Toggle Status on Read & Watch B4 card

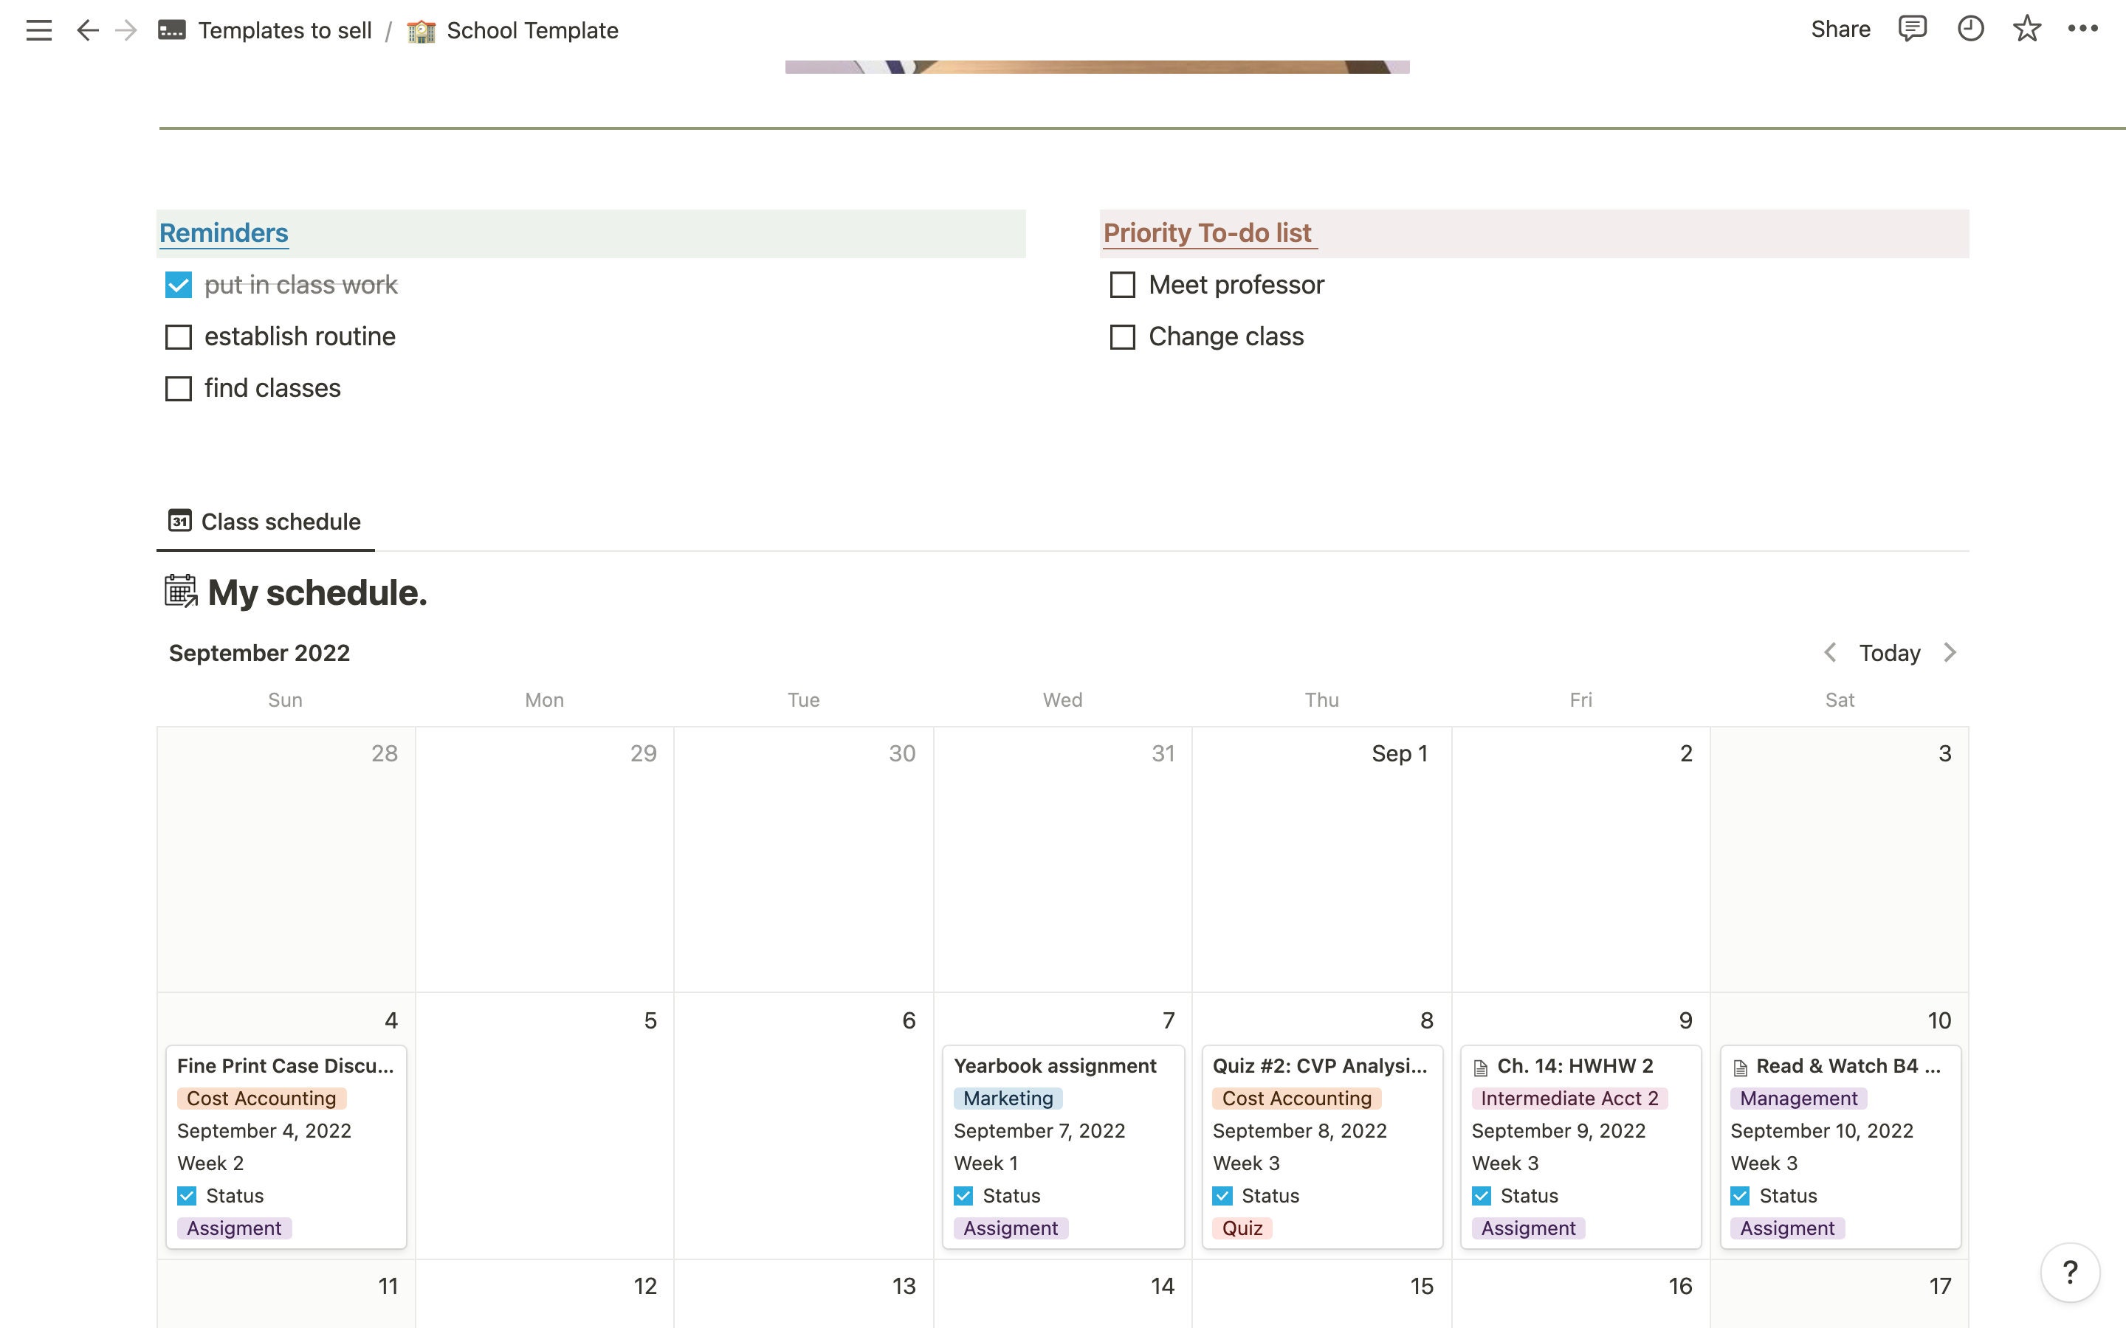click(x=1741, y=1196)
